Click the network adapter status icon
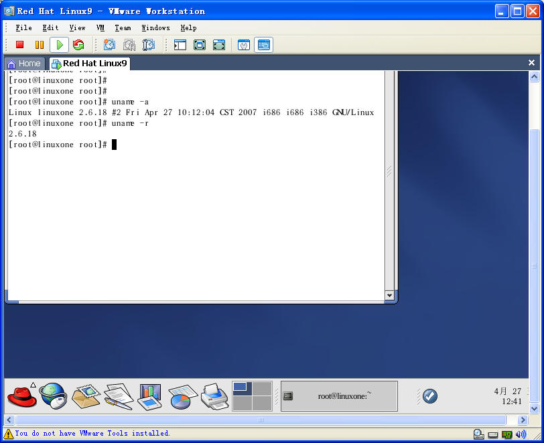Screen dimensions: 544x443 (x=507, y=434)
